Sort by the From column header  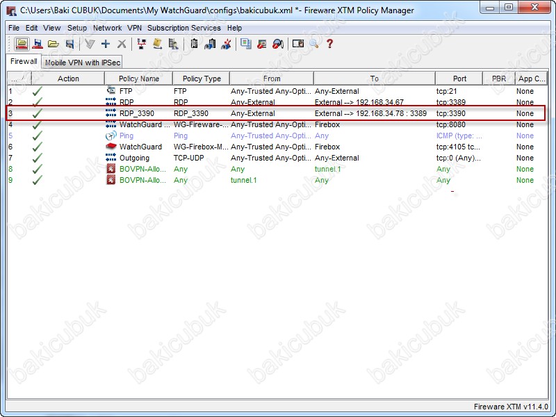pos(272,79)
